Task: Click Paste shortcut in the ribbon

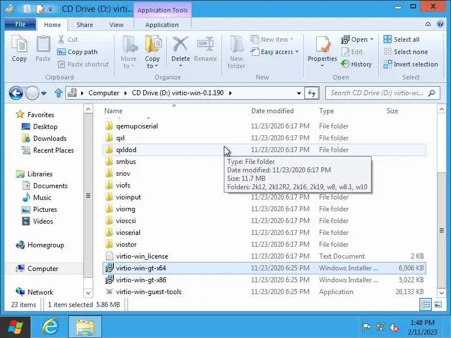Action: pyautogui.click(x=83, y=64)
